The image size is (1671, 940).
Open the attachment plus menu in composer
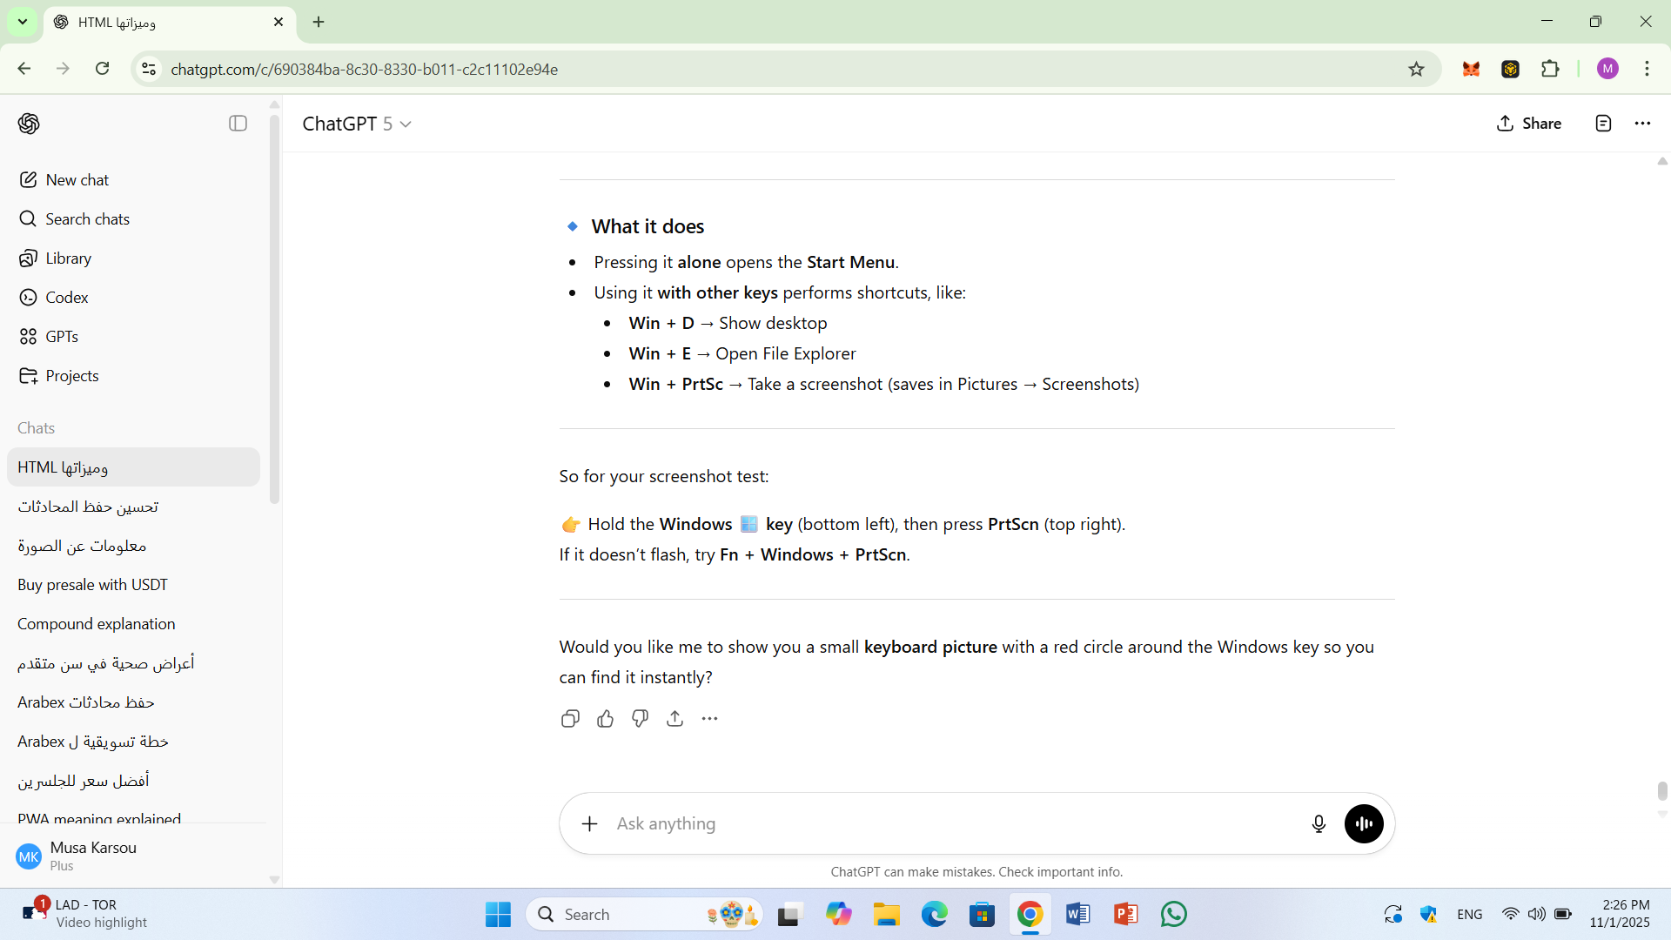(x=590, y=823)
